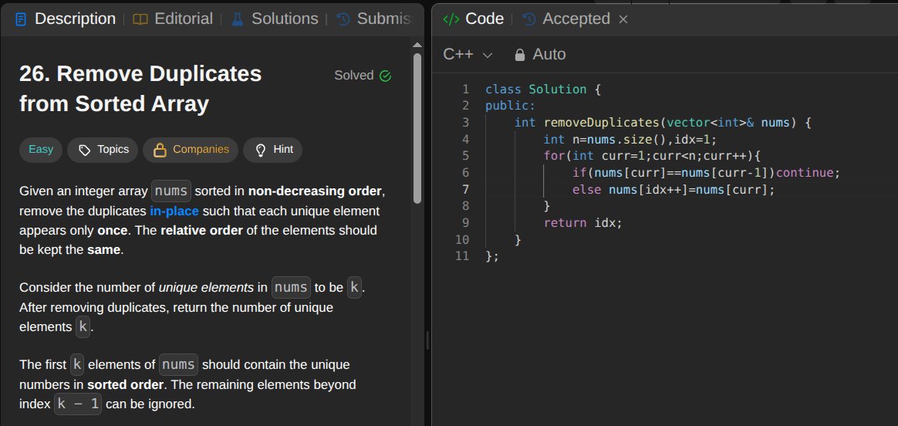Click the "else nums[idx++]=nums[curr];" line

coord(673,190)
